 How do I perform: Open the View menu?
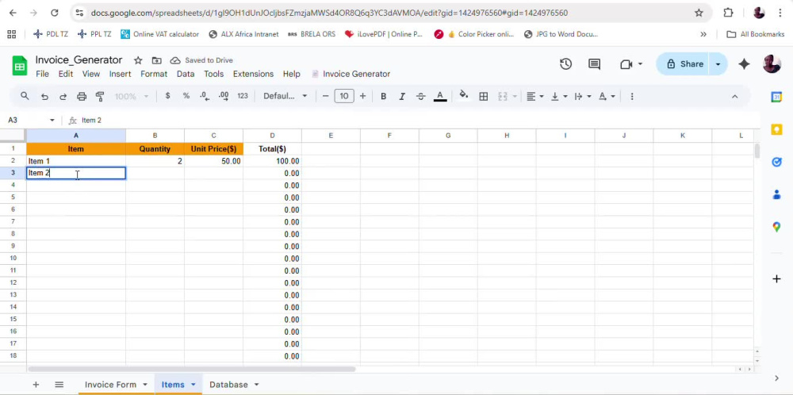[91, 74]
